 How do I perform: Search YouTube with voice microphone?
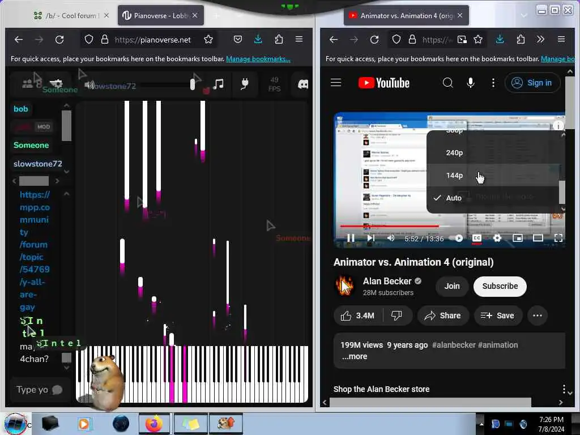(471, 83)
